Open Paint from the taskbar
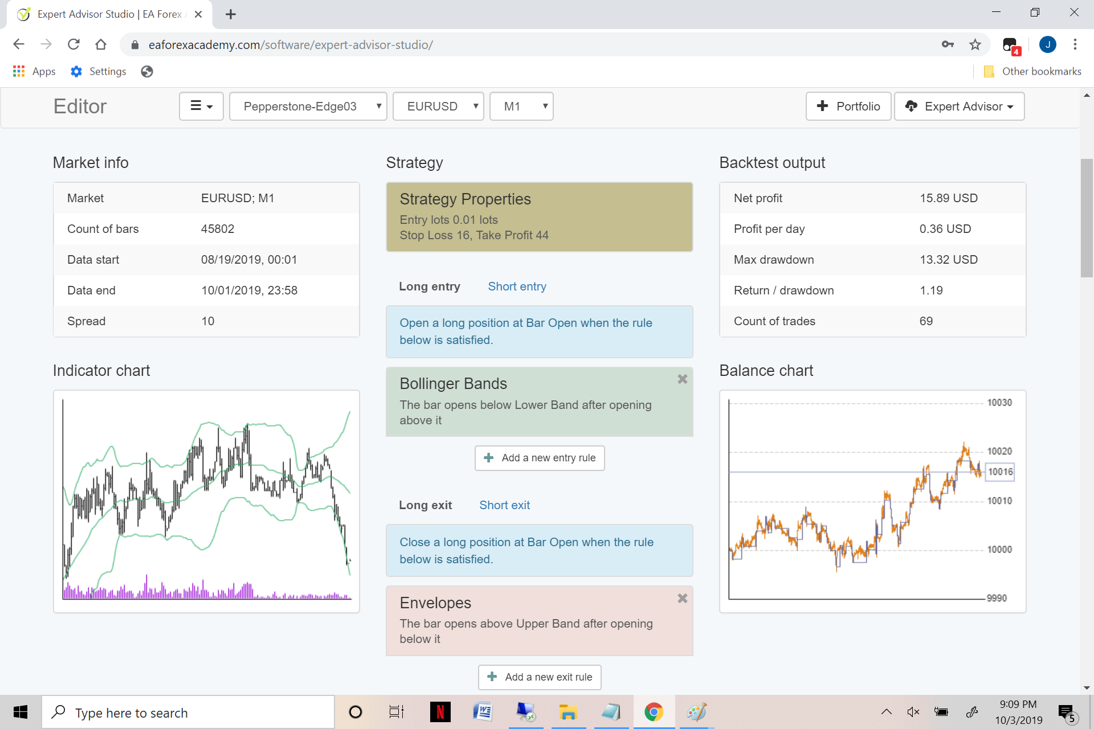The height and width of the screenshot is (729, 1094). (696, 712)
